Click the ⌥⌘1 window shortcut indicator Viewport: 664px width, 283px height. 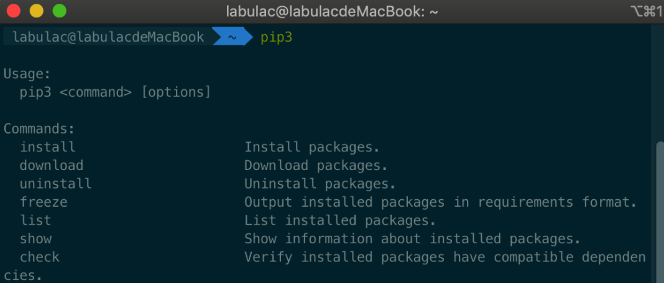coord(645,11)
